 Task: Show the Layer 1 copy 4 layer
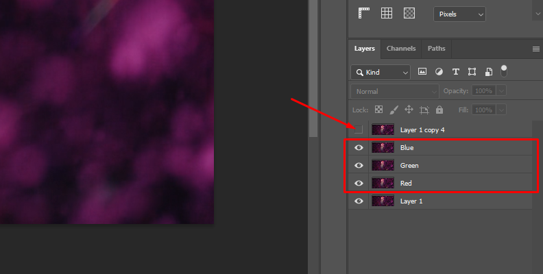coord(359,129)
